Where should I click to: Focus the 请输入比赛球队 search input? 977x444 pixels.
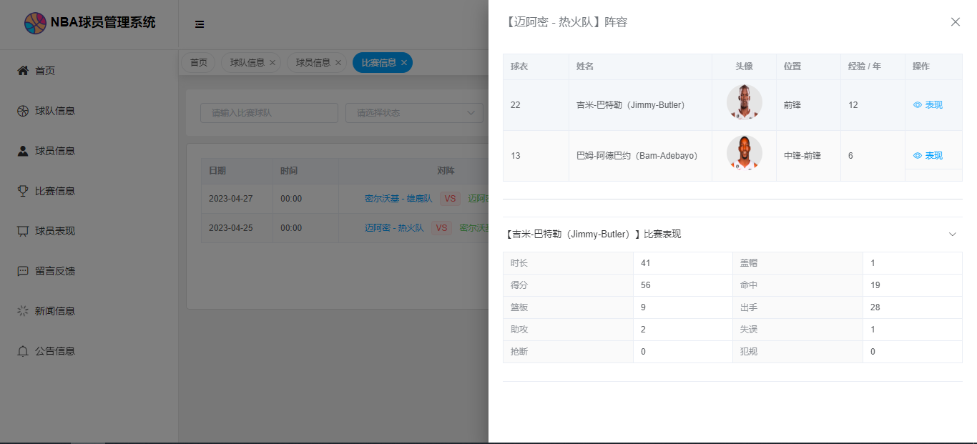[x=269, y=113]
